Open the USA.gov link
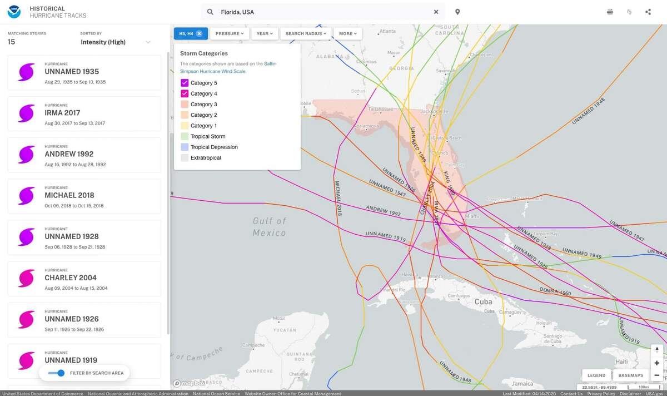The width and height of the screenshot is (667, 396). tap(654, 393)
